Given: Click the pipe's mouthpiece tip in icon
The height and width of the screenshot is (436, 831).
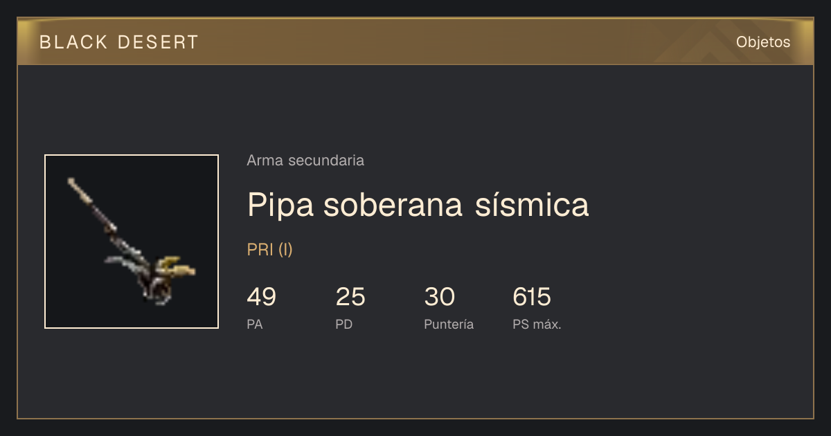Looking at the screenshot, I should click(x=73, y=183).
